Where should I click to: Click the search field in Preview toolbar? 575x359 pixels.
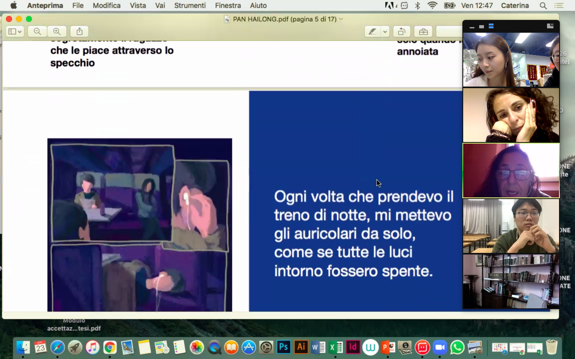point(449,32)
